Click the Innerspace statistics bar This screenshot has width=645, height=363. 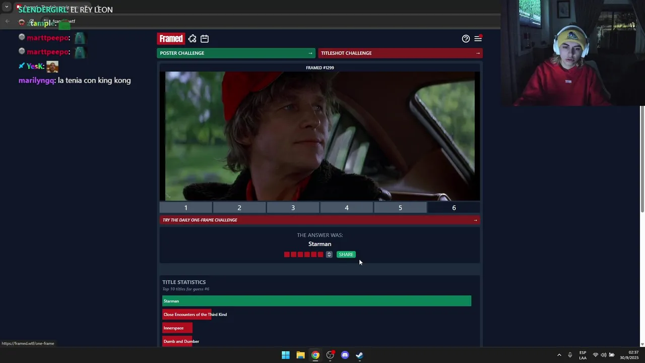[x=177, y=328]
